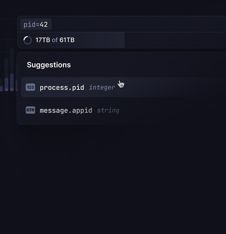Click the pid=42 filter chip
The height and width of the screenshot is (234, 226).
click(36, 25)
